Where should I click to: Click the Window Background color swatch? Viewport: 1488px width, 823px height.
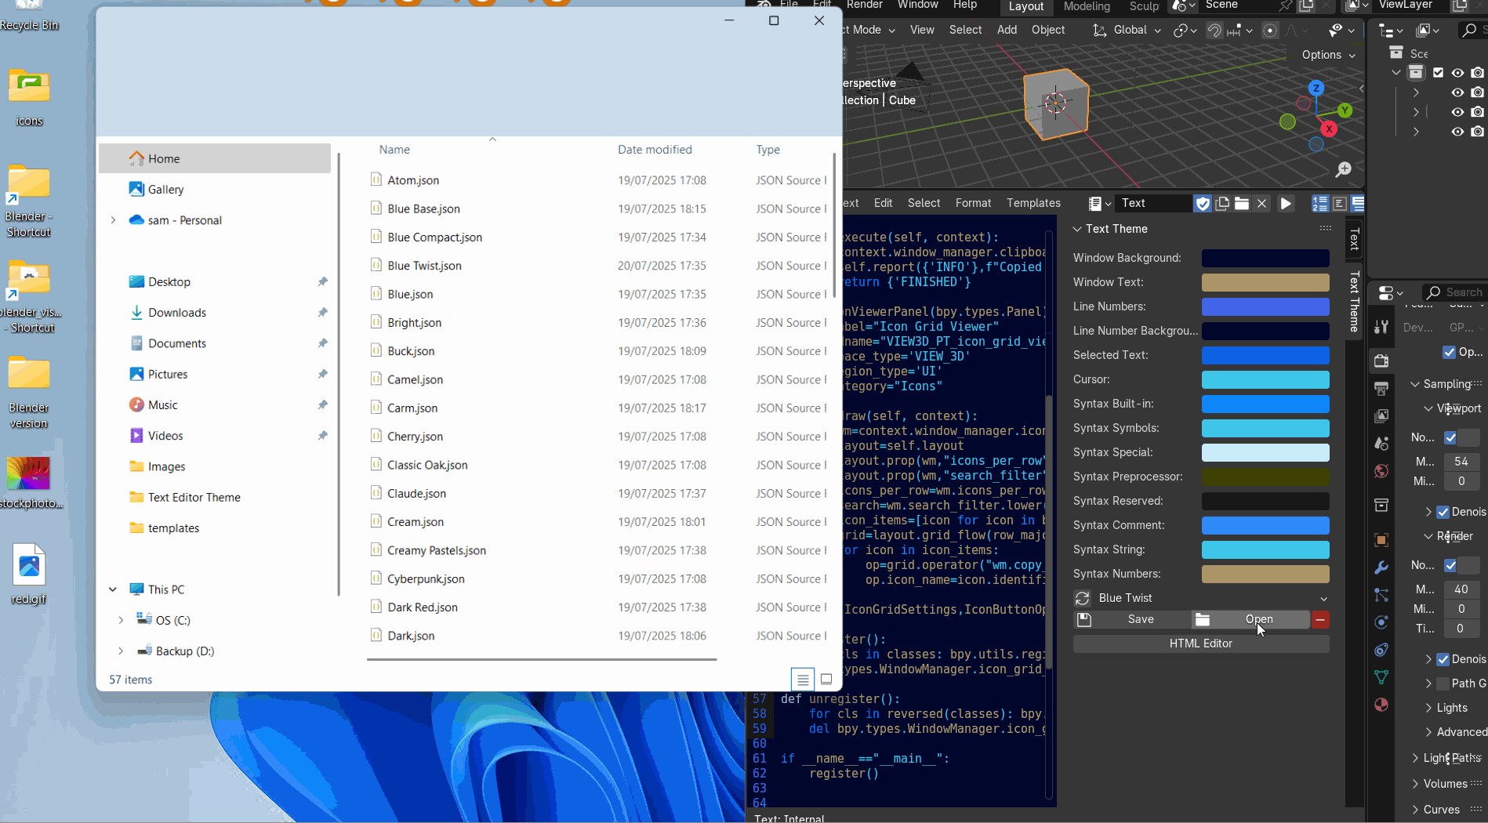[x=1265, y=258]
